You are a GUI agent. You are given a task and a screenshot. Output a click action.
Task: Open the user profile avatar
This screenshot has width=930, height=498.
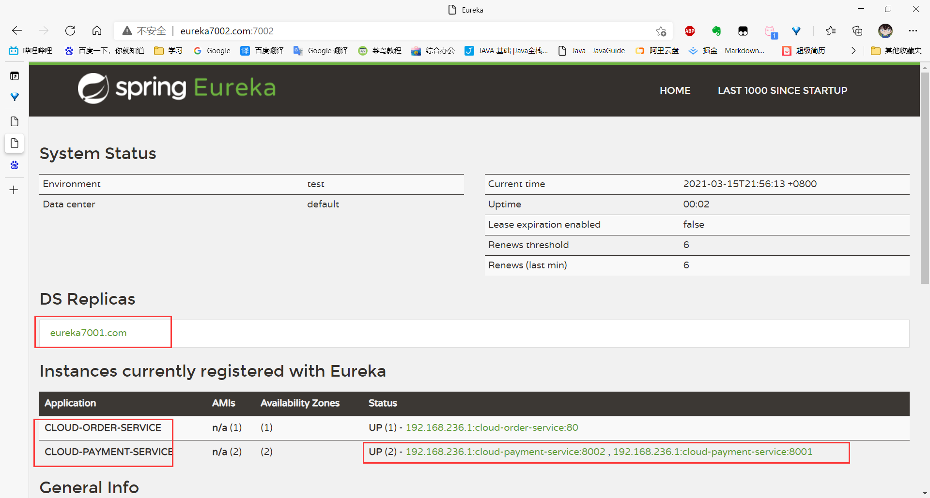(885, 31)
